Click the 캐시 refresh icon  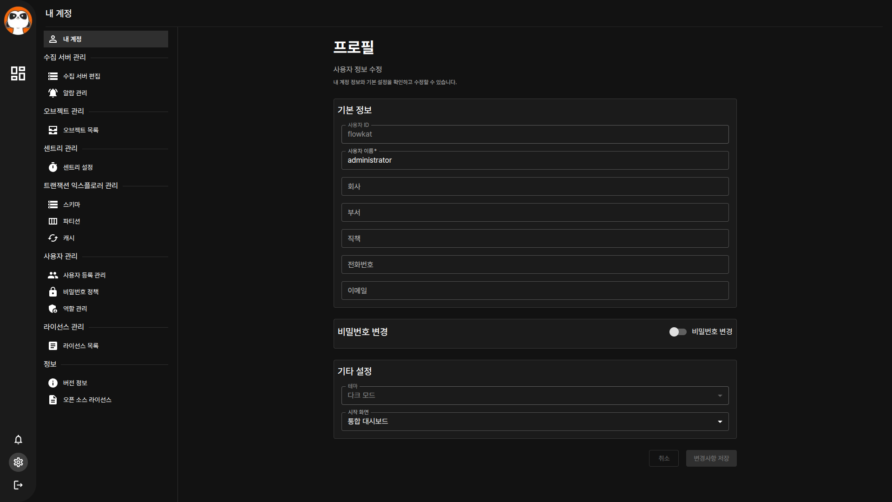coord(53,238)
